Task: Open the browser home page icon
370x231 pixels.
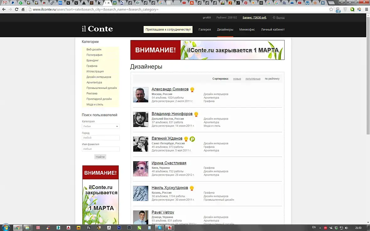Action: 23,9
